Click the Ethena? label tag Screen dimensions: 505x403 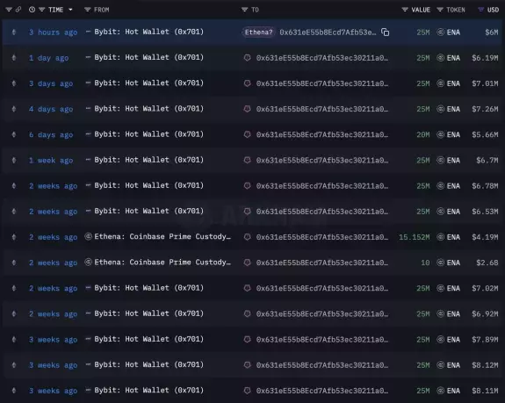pyautogui.click(x=258, y=32)
